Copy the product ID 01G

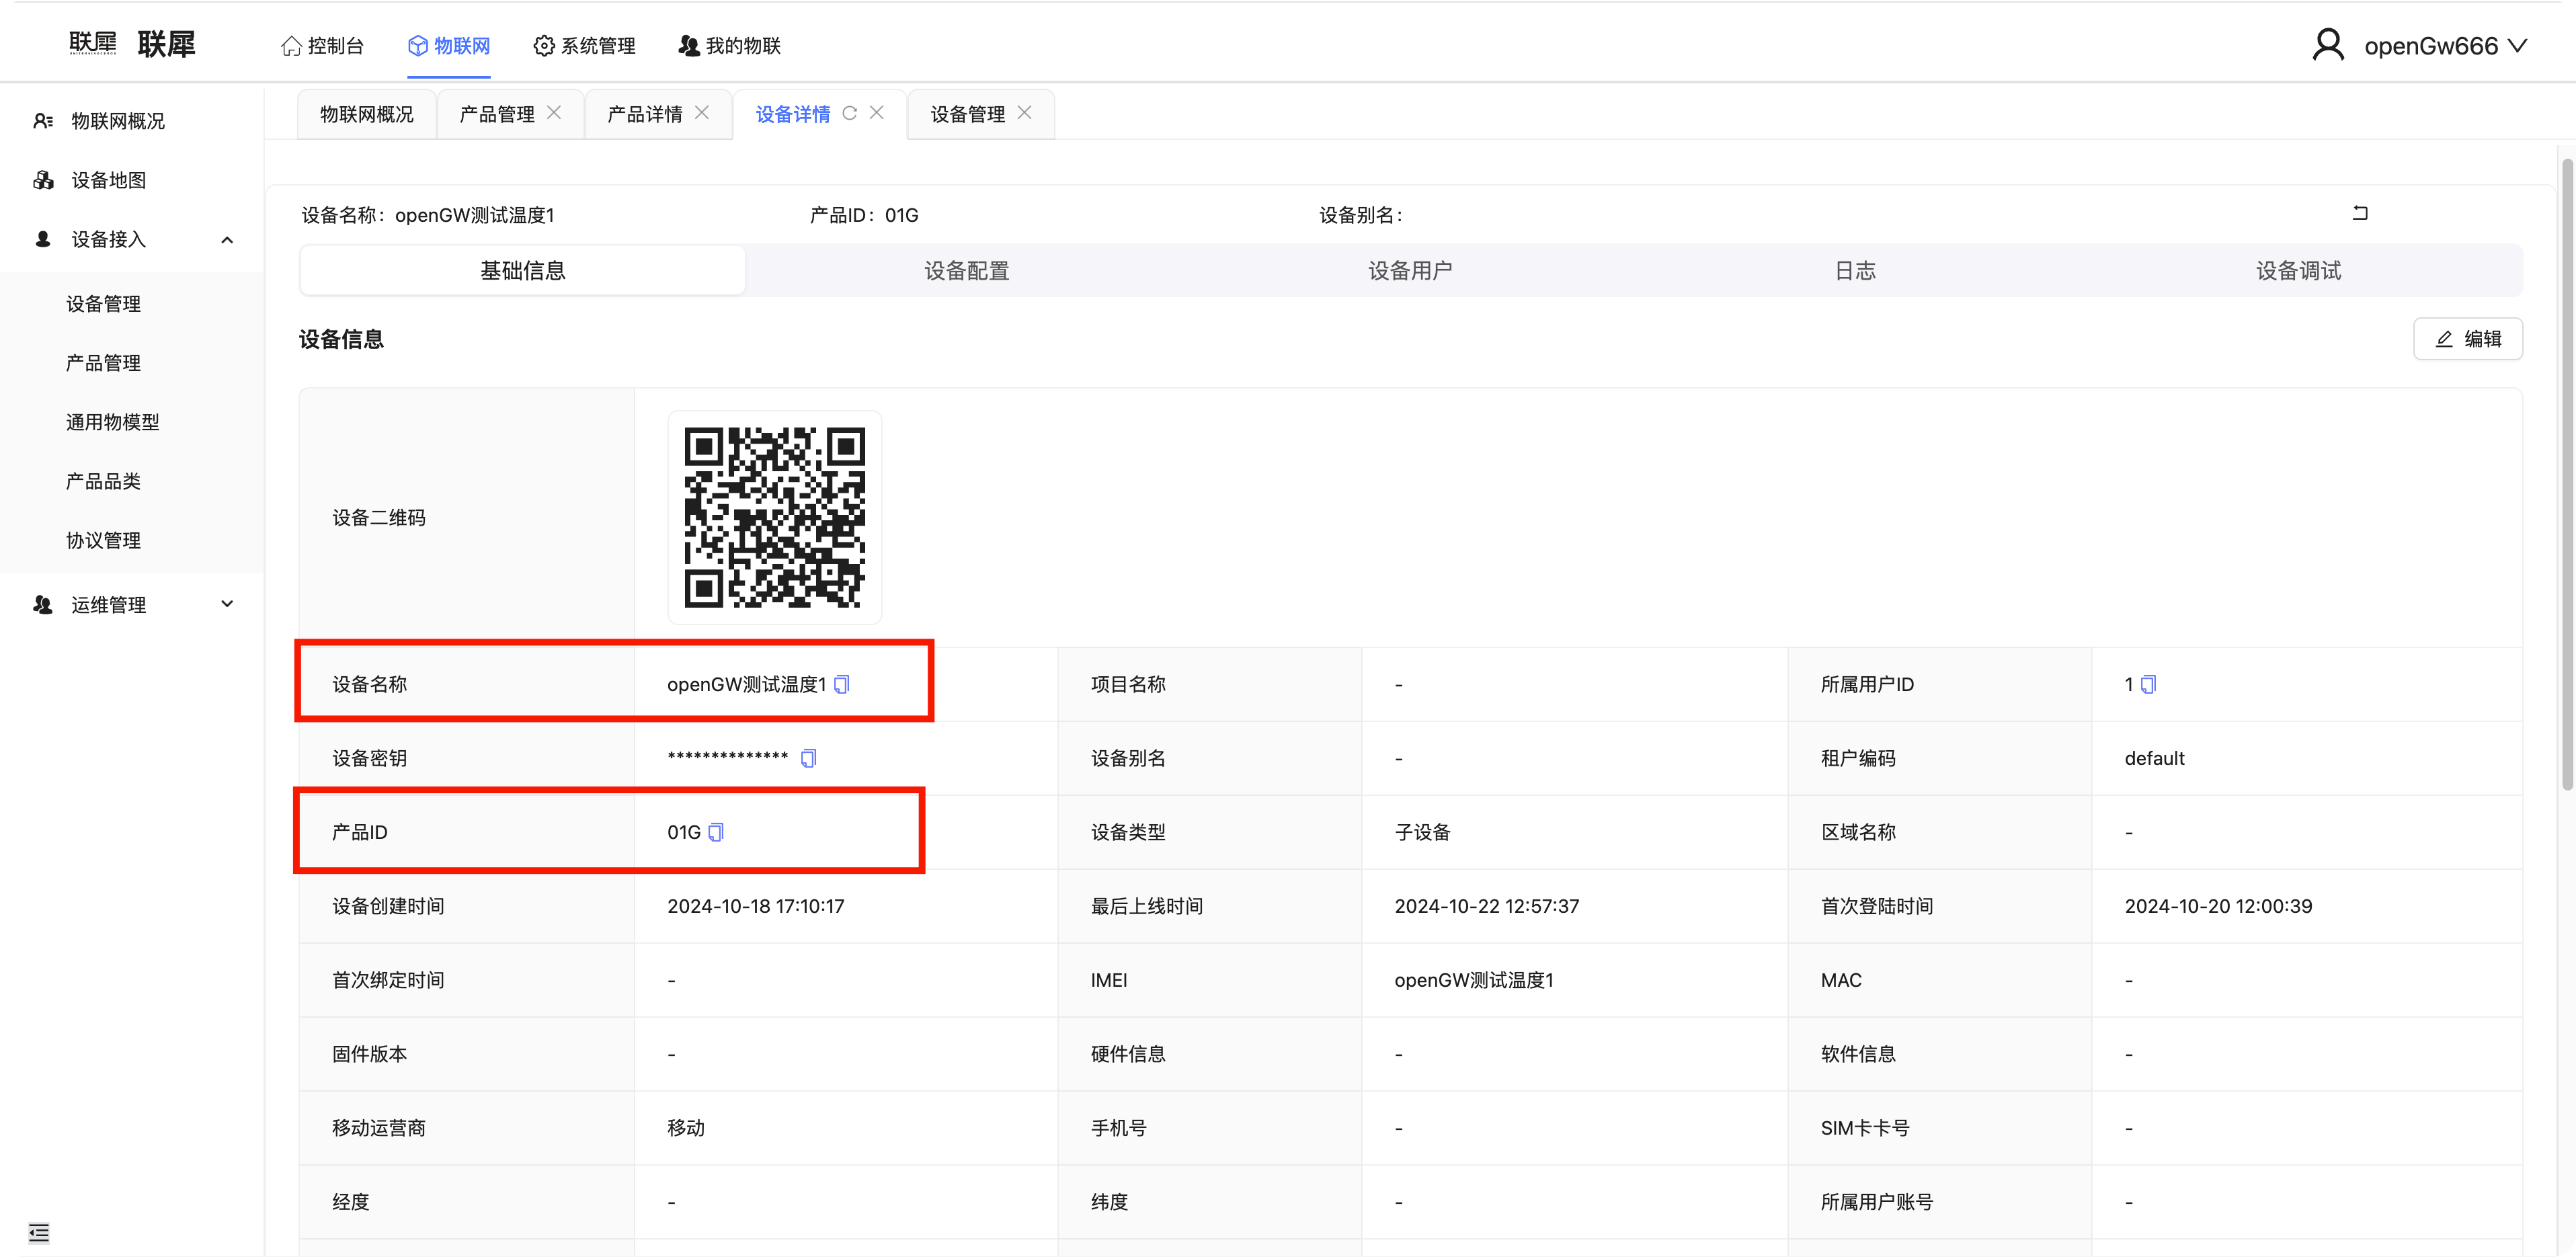[x=716, y=832]
